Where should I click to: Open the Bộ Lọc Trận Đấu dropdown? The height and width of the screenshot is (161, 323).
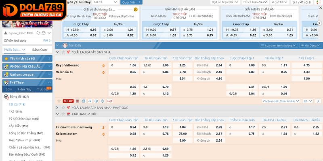pyautogui.click(x=225, y=2)
